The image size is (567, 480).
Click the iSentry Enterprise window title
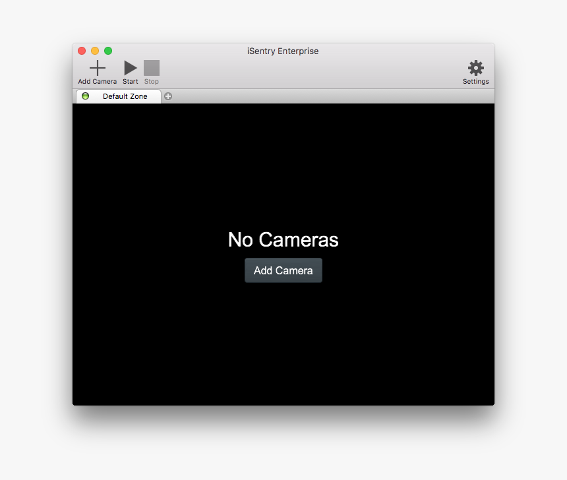pos(283,51)
